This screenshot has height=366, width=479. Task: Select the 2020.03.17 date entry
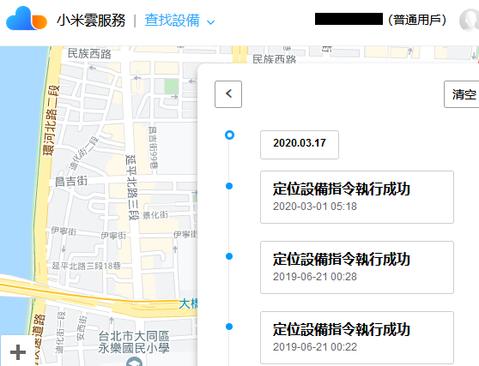[300, 145]
